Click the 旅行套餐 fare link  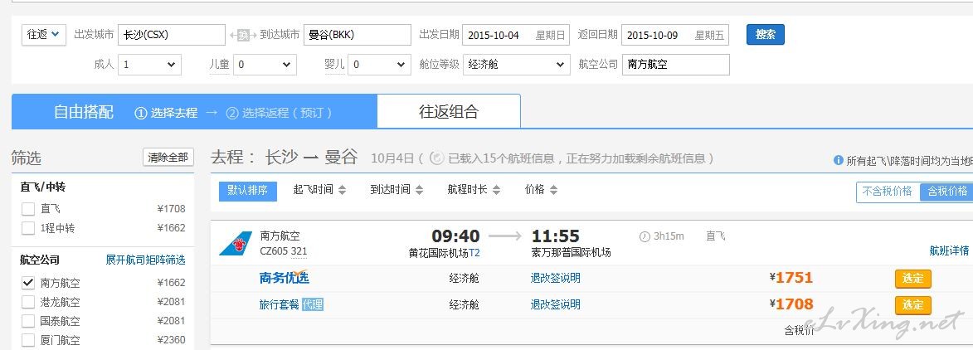pos(280,304)
